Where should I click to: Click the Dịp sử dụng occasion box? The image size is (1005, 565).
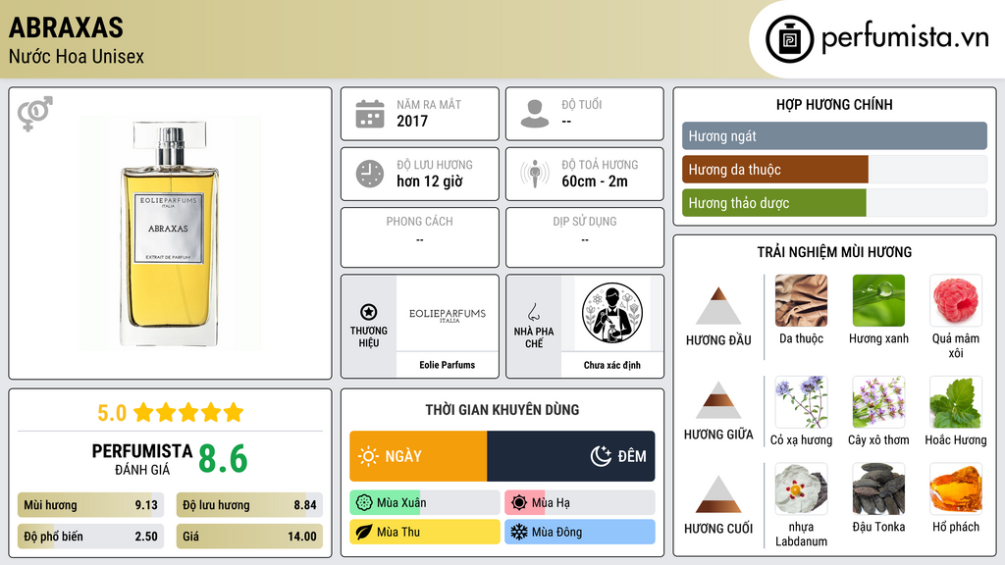point(585,237)
